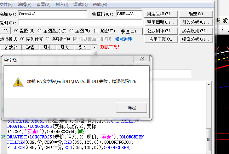The height and width of the screenshot is (154, 229).
Task: Click the 最小 column header
Action: (x=47, y=47)
